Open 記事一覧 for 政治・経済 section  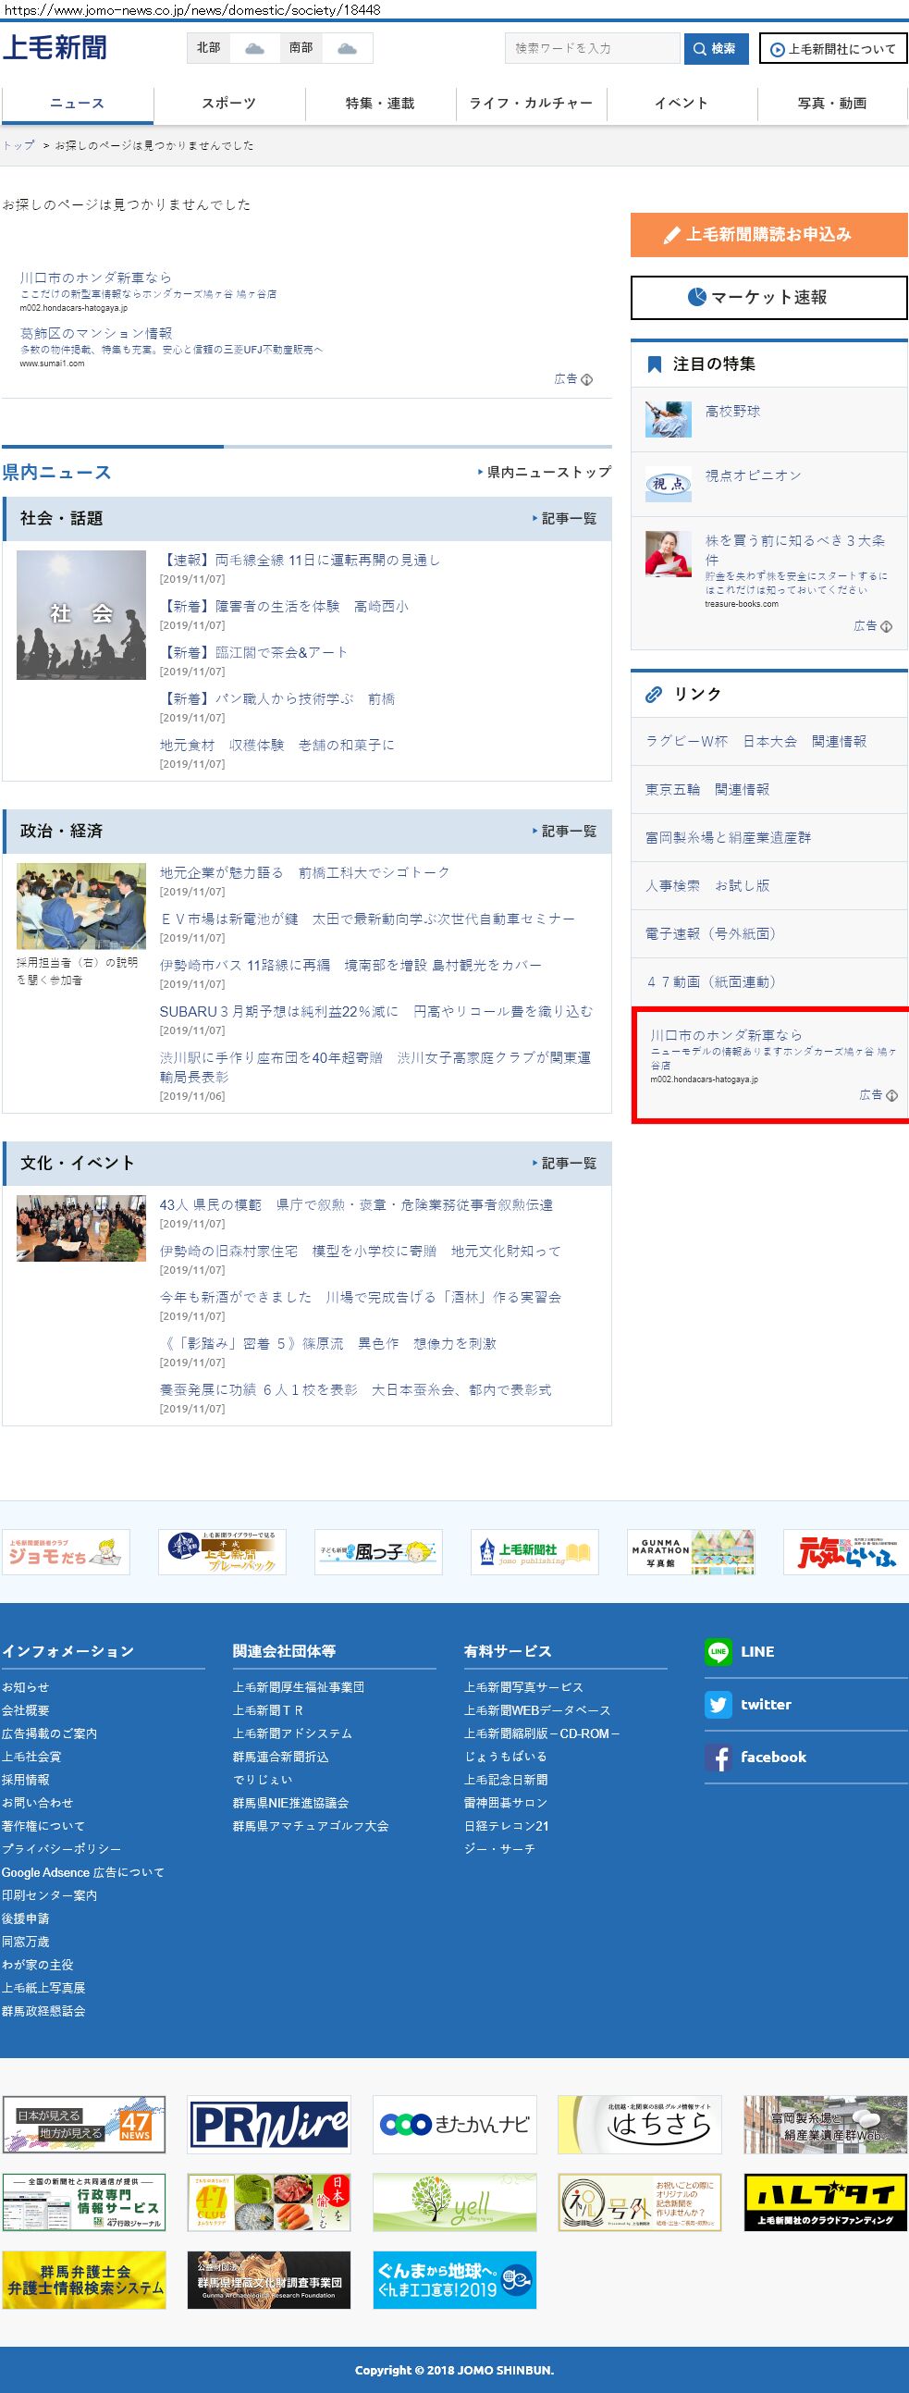(564, 831)
